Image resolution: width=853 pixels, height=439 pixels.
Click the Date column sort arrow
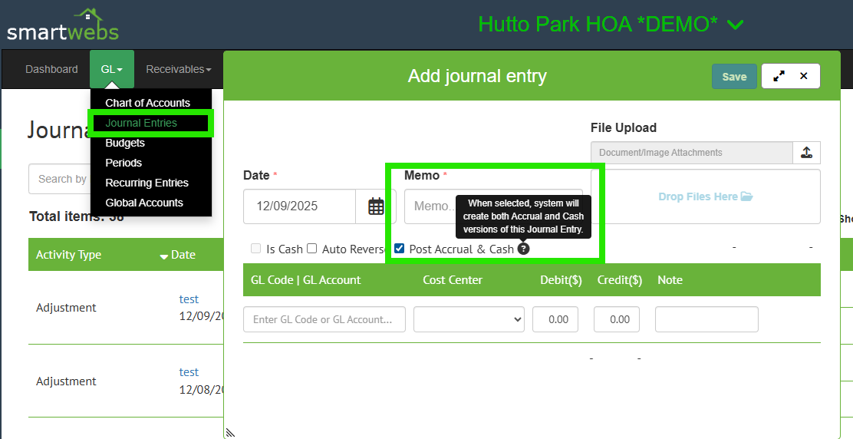pyautogui.click(x=164, y=256)
